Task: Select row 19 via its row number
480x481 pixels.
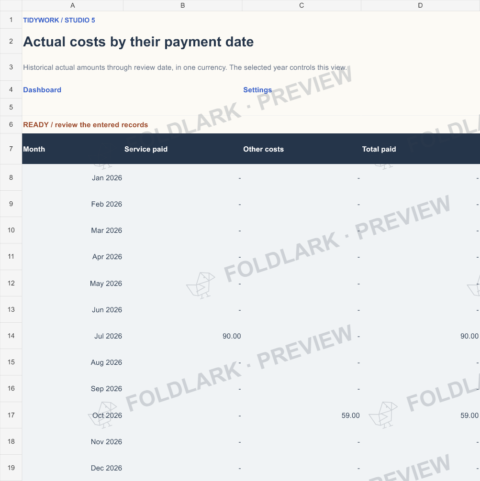Action: [x=11, y=468]
